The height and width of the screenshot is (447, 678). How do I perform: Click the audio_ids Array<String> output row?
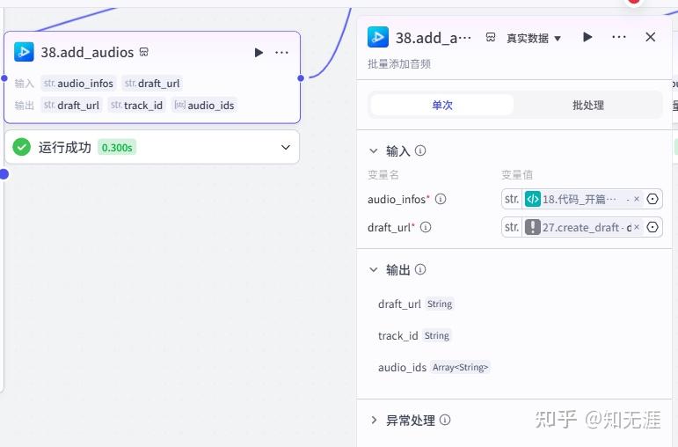click(x=434, y=368)
